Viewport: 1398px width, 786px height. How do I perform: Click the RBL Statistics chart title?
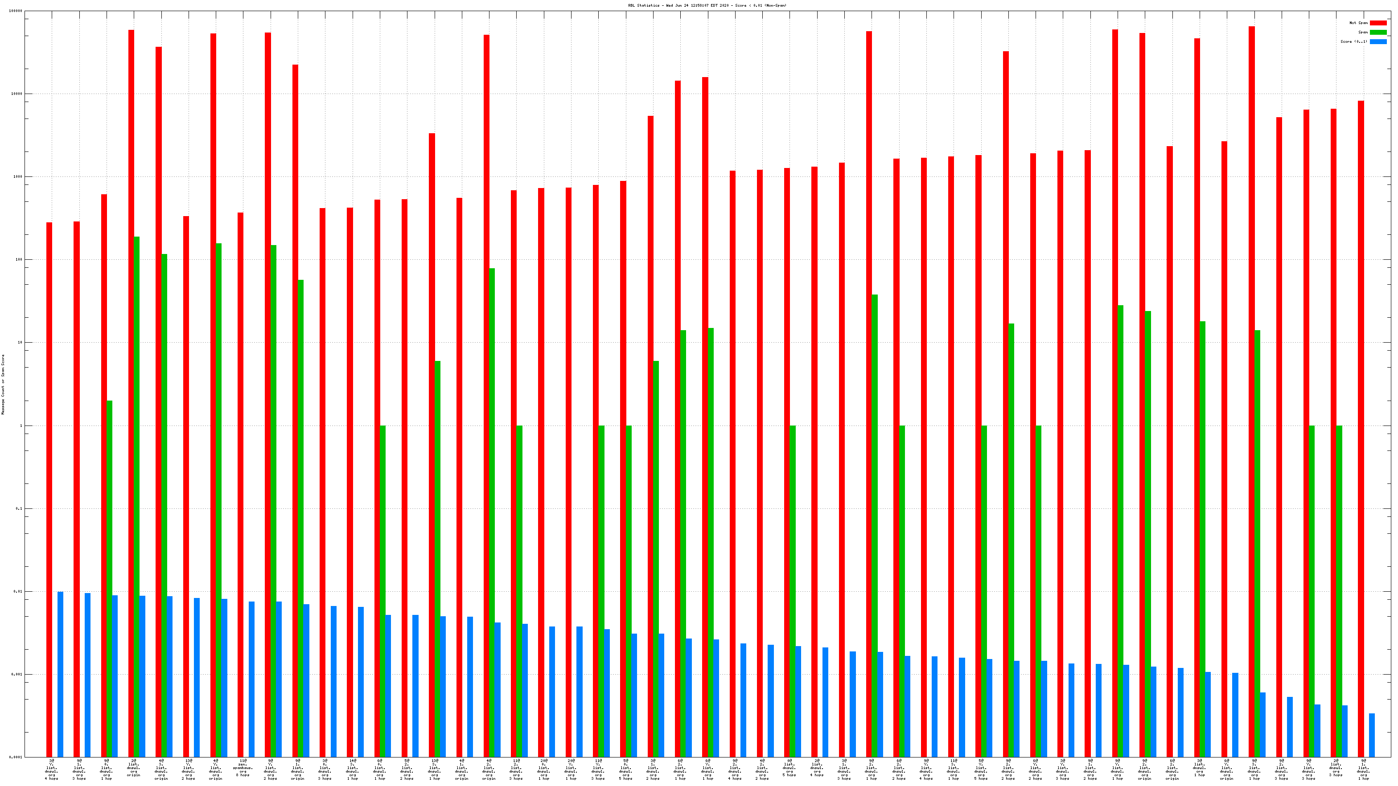707,5
